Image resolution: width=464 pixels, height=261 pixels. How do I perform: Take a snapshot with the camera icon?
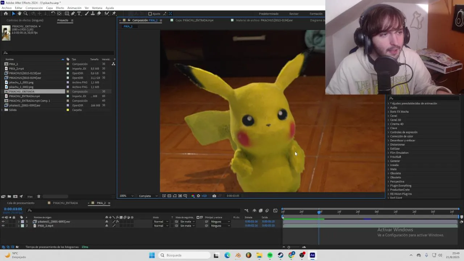(x=214, y=196)
